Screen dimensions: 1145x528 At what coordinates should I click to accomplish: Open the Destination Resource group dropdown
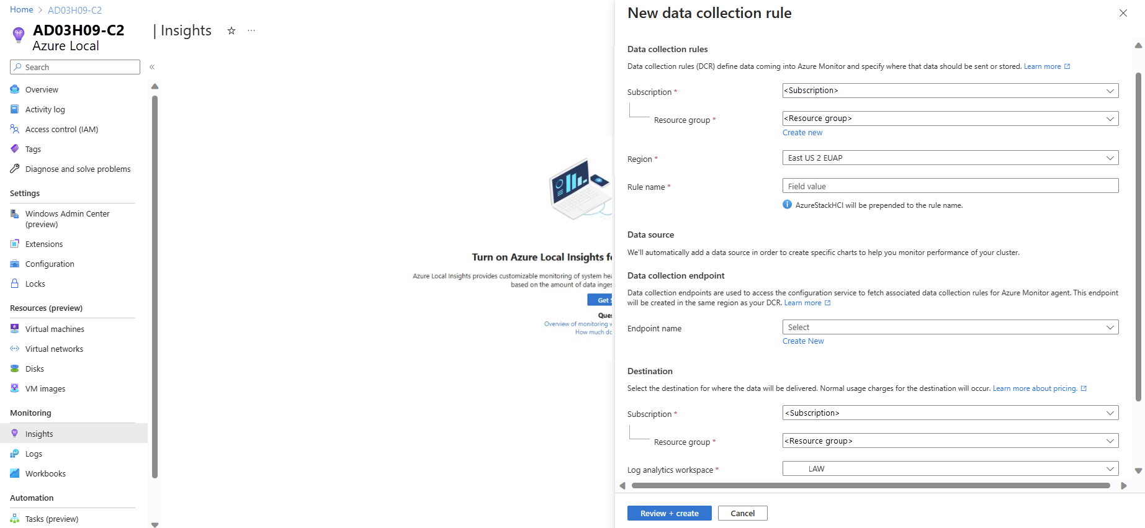tap(950, 441)
